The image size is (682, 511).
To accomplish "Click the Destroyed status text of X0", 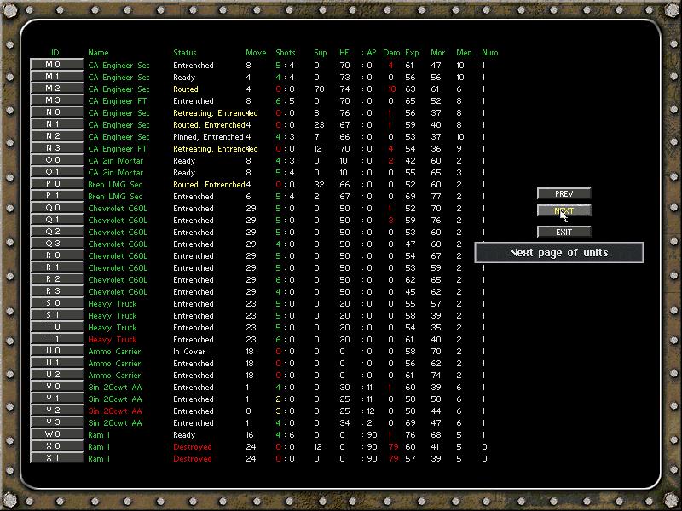I will 194,446.
